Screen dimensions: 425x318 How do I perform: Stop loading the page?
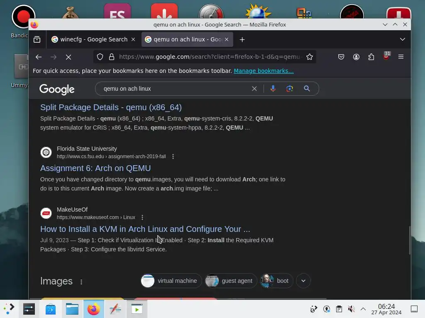68,57
